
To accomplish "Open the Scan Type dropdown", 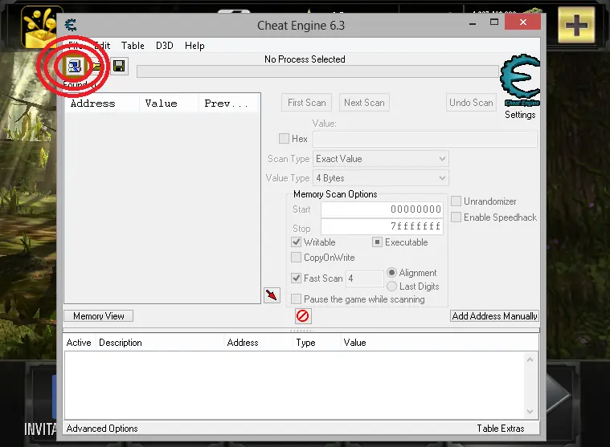I will coord(380,159).
